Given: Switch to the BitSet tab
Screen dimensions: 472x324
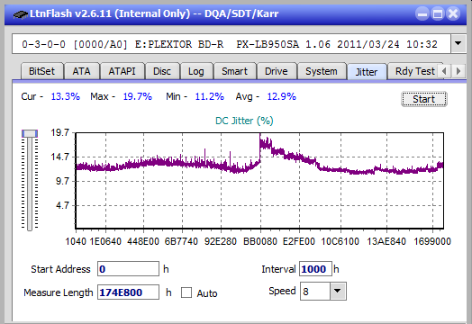Looking at the screenshot, I should pyautogui.click(x=41, y=71).
